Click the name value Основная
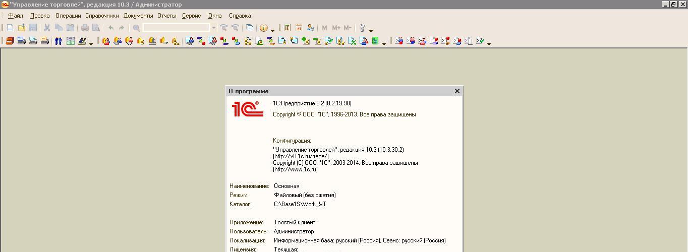This screenshot has height=252, width=688. point(286,186)
